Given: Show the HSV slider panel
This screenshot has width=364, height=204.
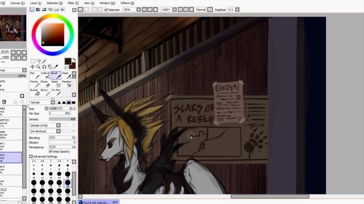Looking at the screenshot, I should (44, 10).
